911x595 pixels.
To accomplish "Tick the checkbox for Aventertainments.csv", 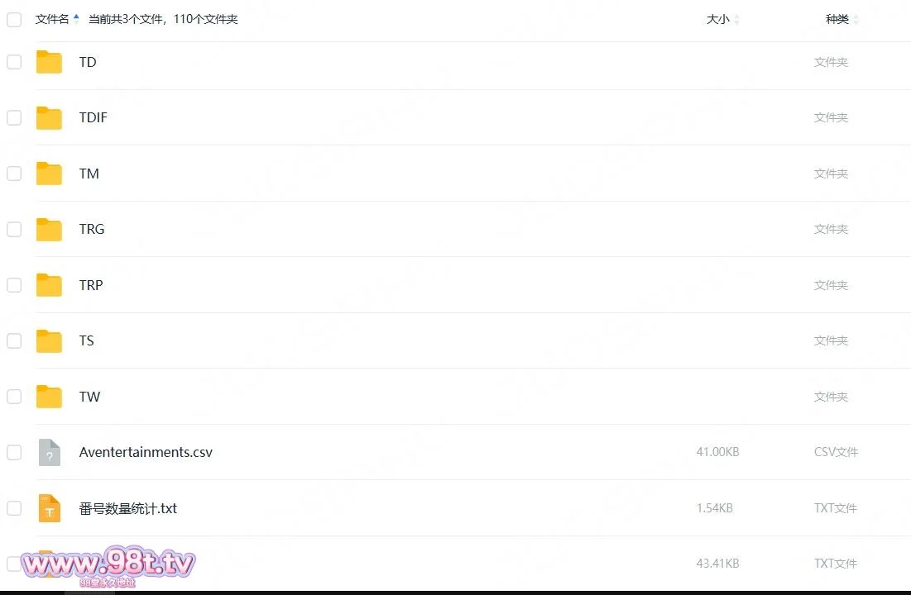I will [14, 452].
